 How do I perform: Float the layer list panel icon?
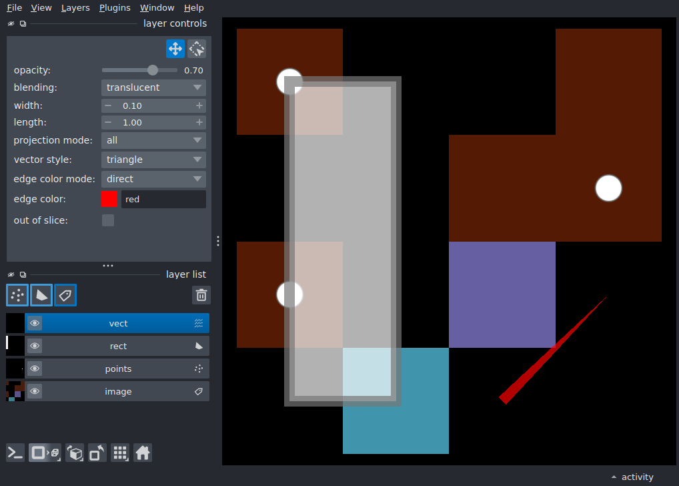click(23, 274)
